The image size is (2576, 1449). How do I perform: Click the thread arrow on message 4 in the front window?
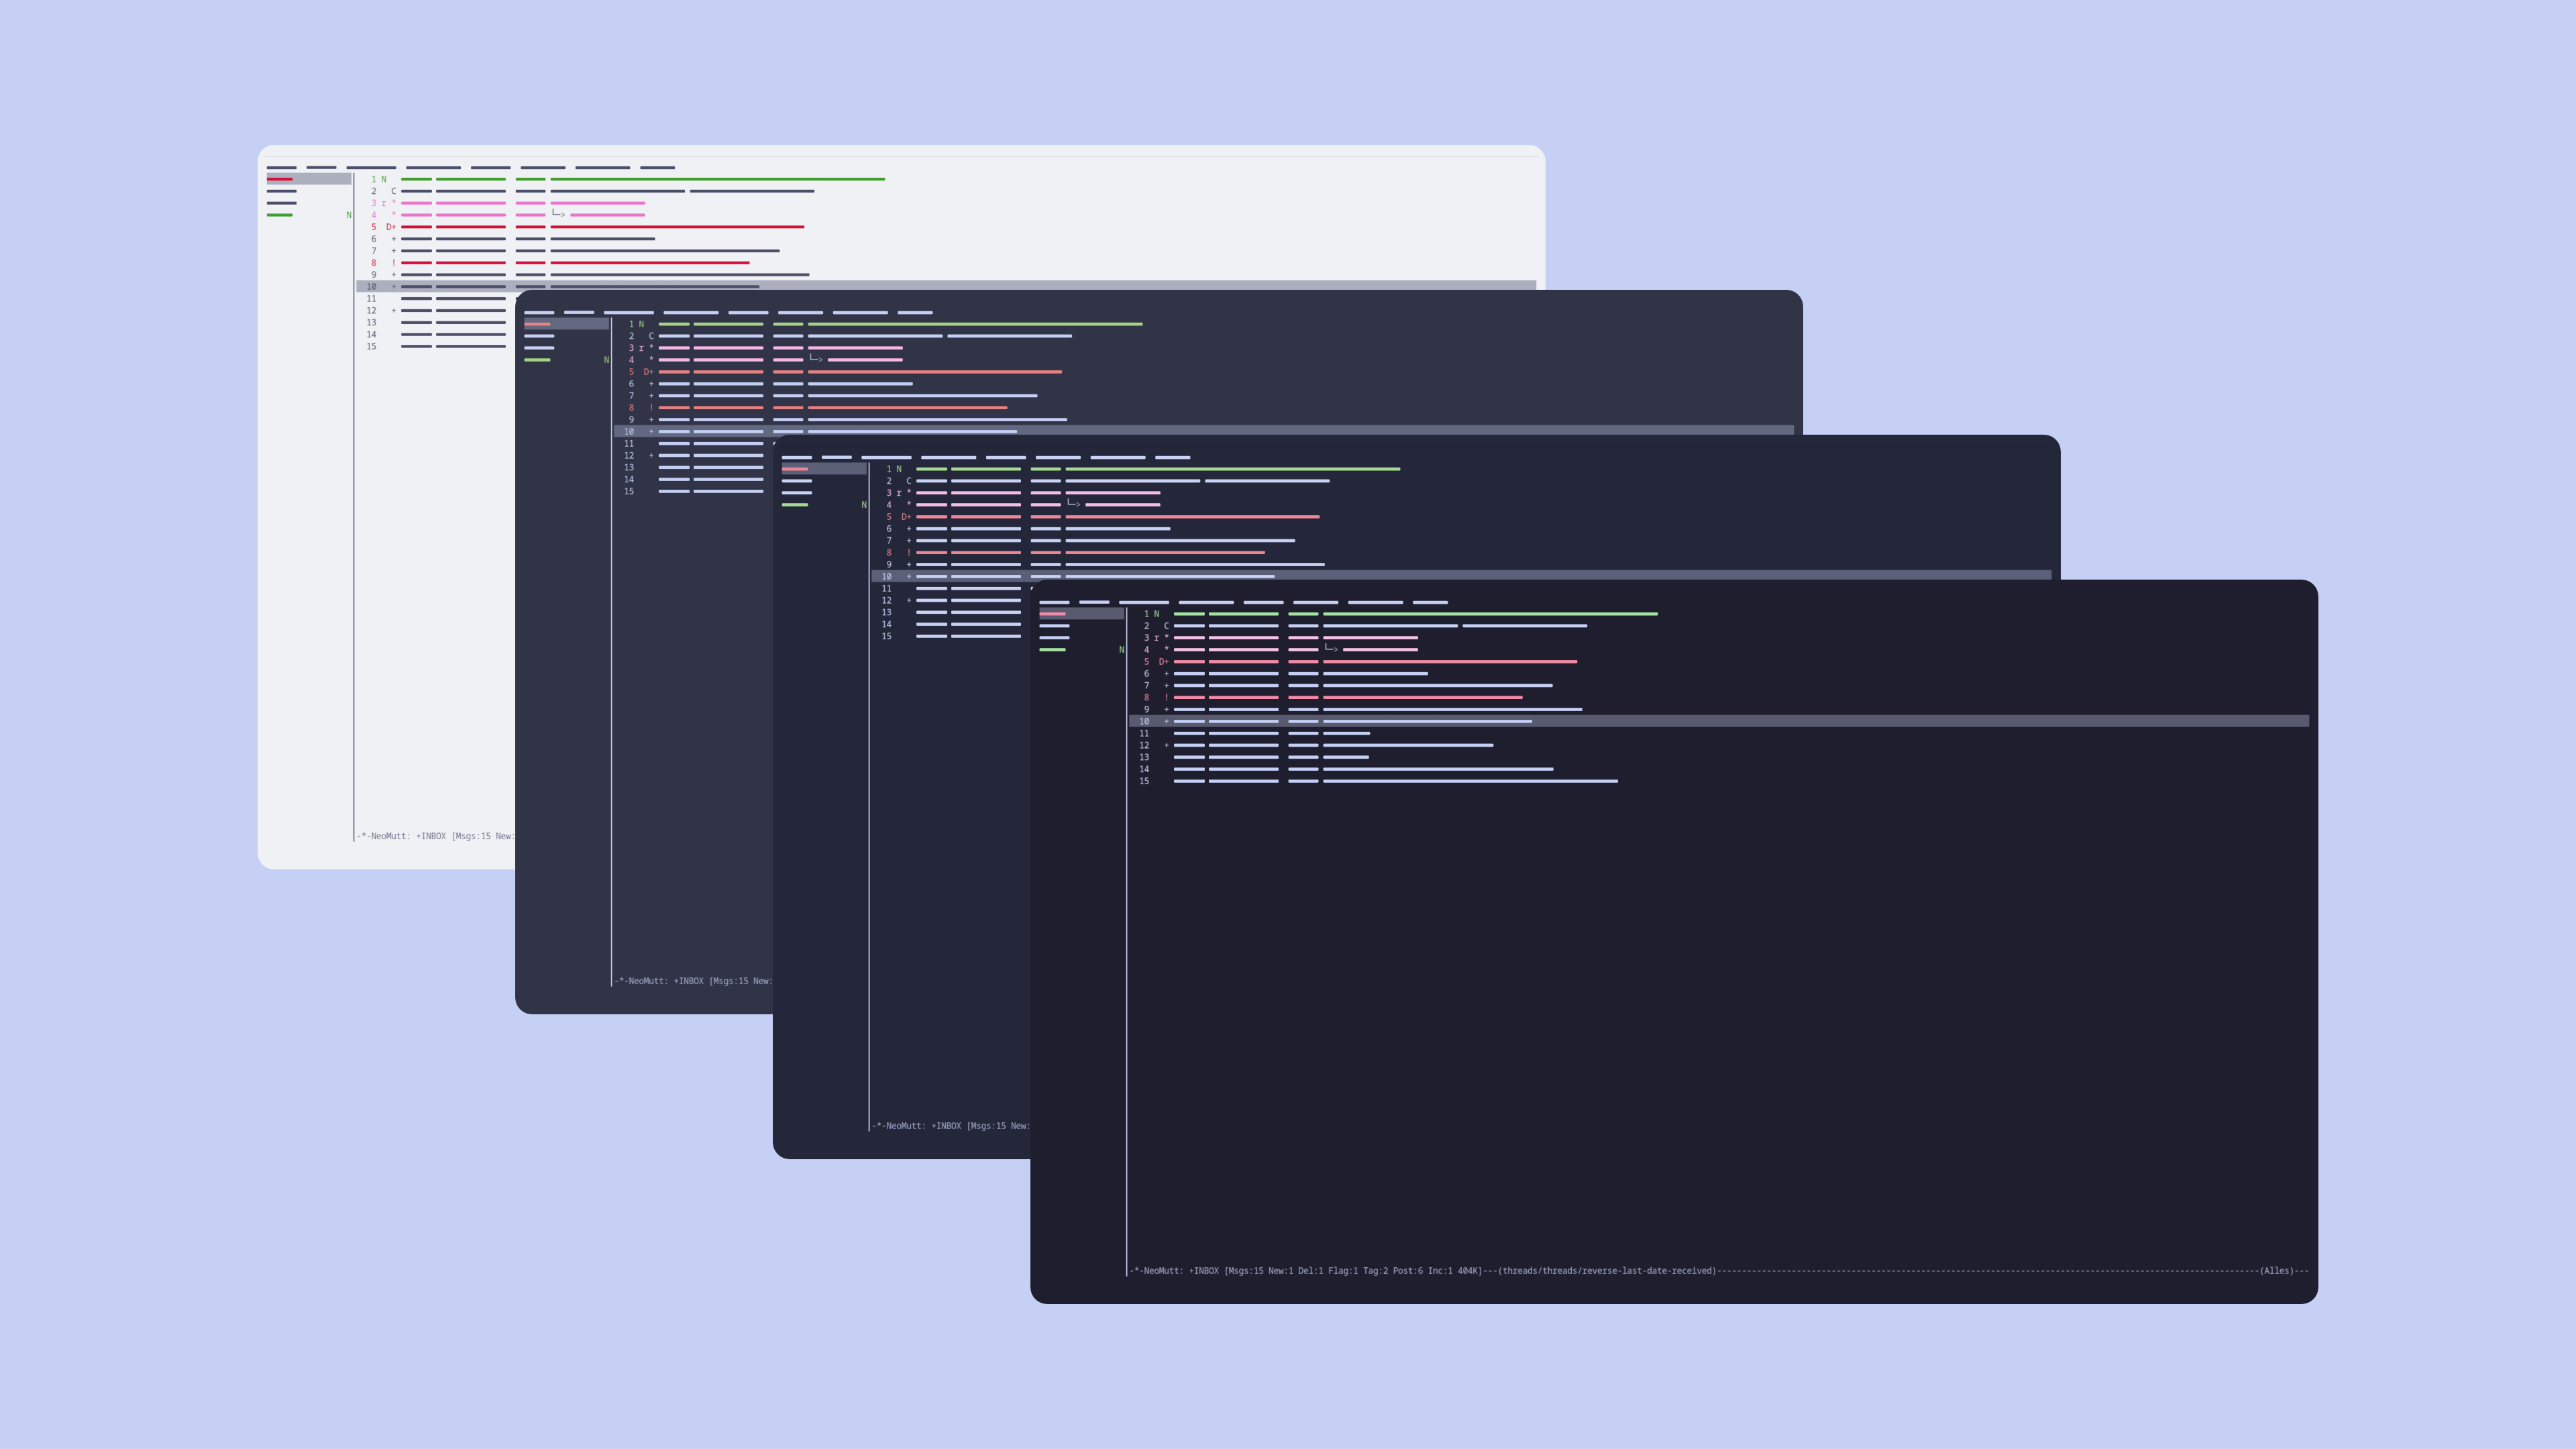point(1331,649)
